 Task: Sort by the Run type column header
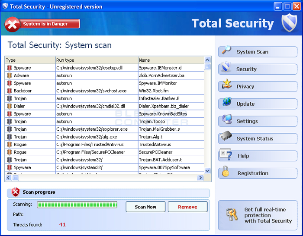coord(97,60)
